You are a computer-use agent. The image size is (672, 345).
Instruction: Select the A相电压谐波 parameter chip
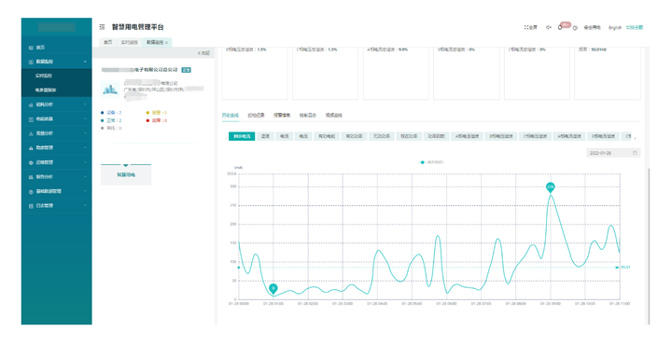pyautogui.click(x=467, y=136)
